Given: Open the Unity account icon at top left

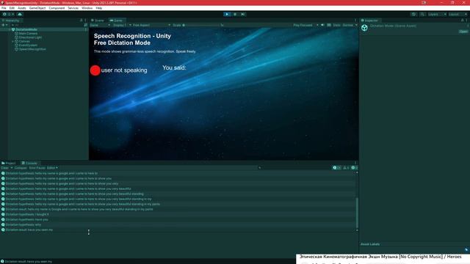Looking at the screenshot, I should (x=4, y=14).
